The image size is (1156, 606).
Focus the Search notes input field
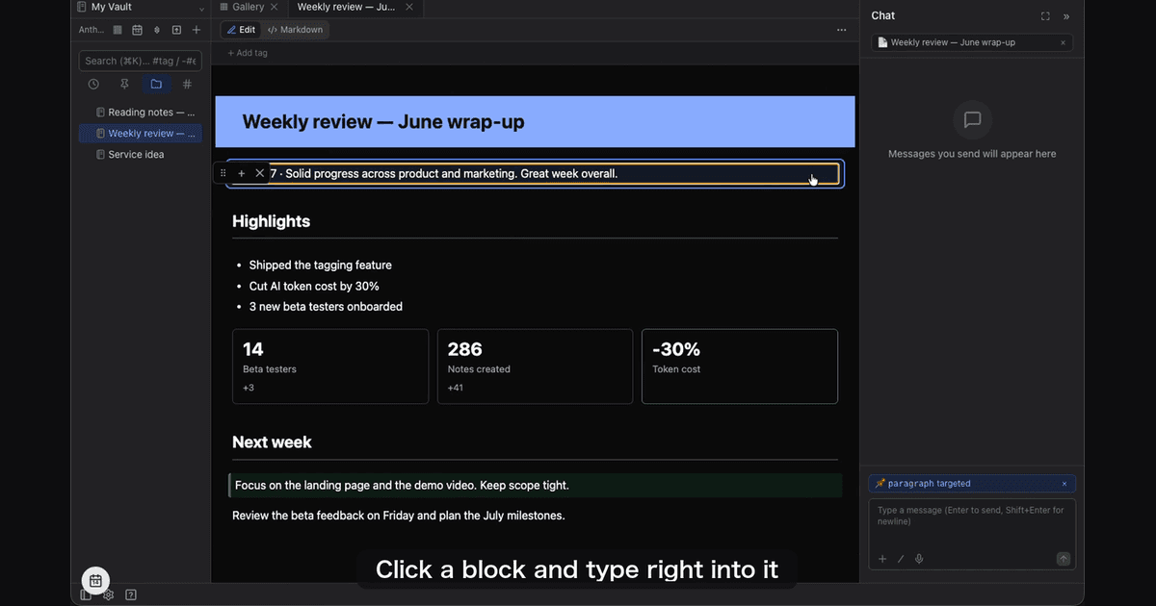tap(141, 61)
